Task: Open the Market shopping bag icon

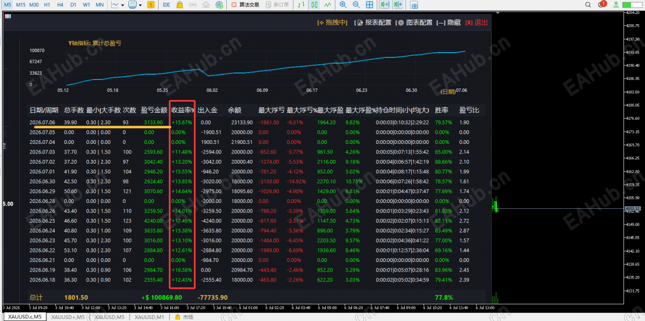Action: [x=178, y=4]
